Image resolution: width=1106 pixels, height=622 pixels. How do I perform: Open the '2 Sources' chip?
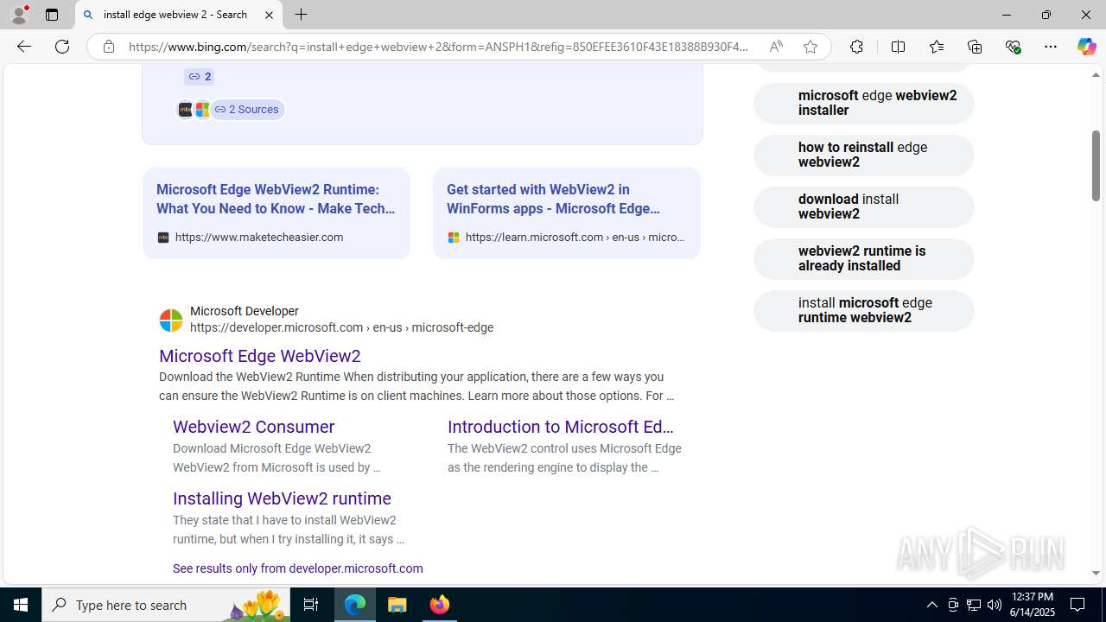point(247,110)
